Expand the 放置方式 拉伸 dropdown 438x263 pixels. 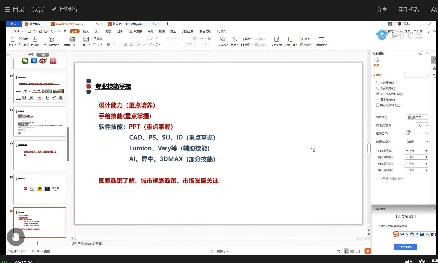[418, 142]
